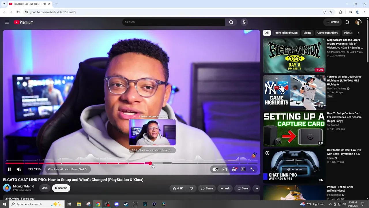Like the video
This screenshot has height=208, width=369.
pyautogui.click(x=178, y=188)
